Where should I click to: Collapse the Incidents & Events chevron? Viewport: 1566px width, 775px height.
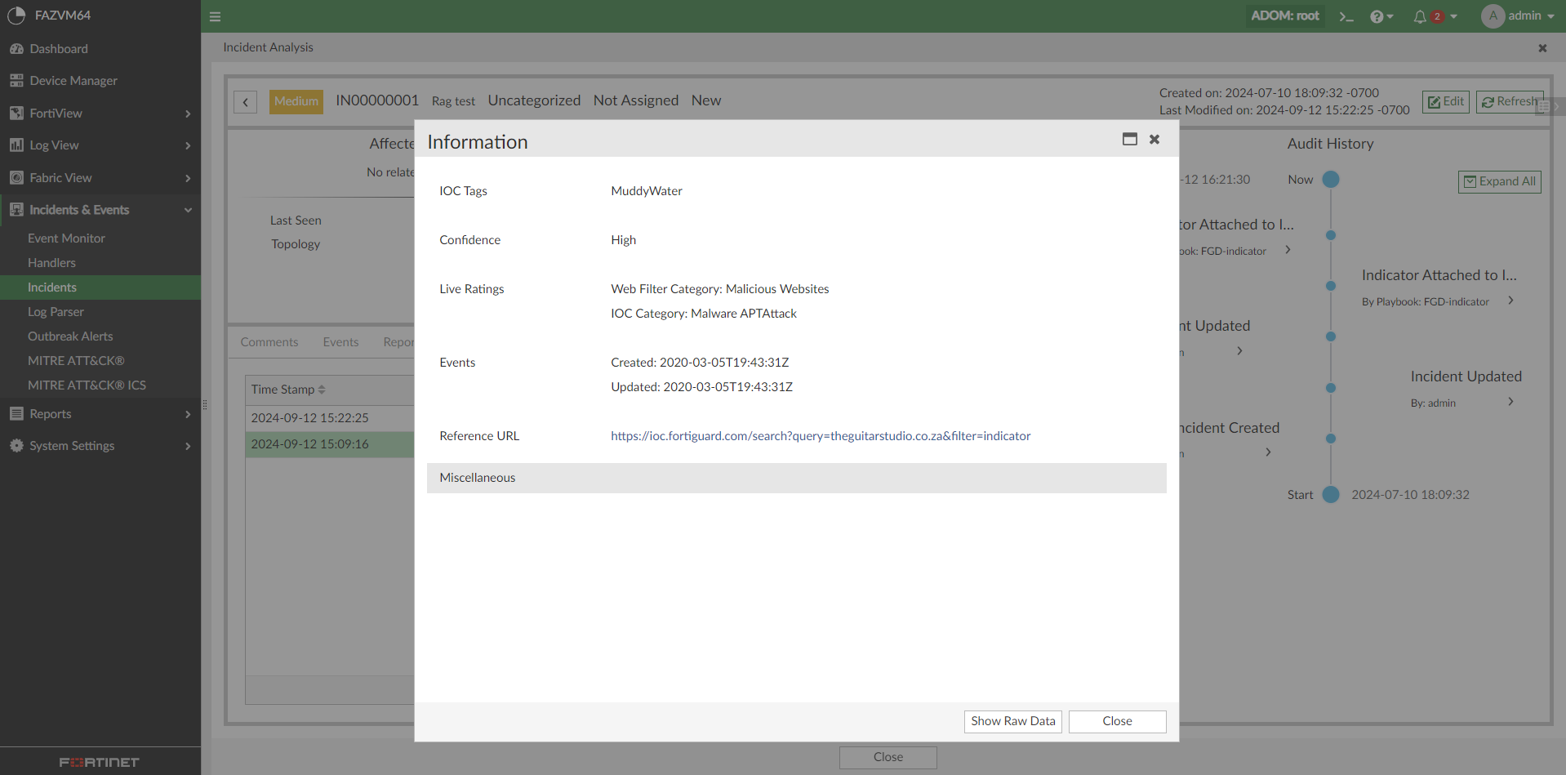pyautogui.click(x=188, y=210)
